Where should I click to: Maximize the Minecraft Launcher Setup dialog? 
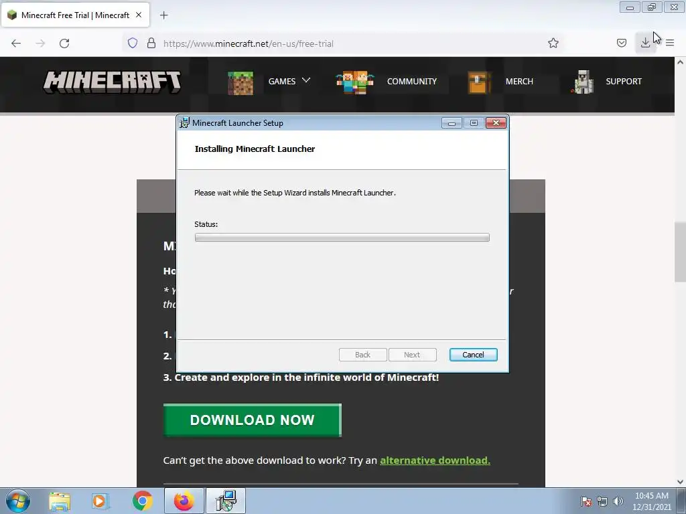[474, 123]
